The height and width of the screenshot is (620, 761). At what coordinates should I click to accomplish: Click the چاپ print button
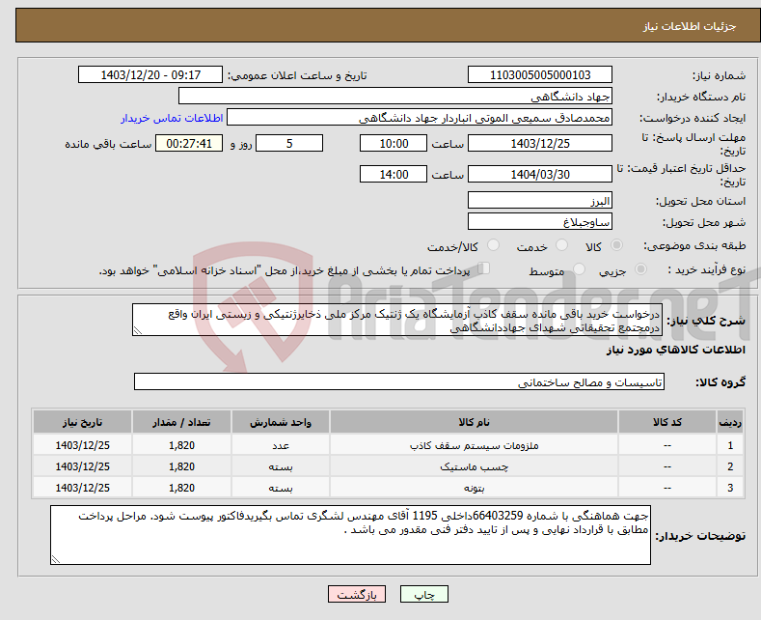(x=424, y=594)
